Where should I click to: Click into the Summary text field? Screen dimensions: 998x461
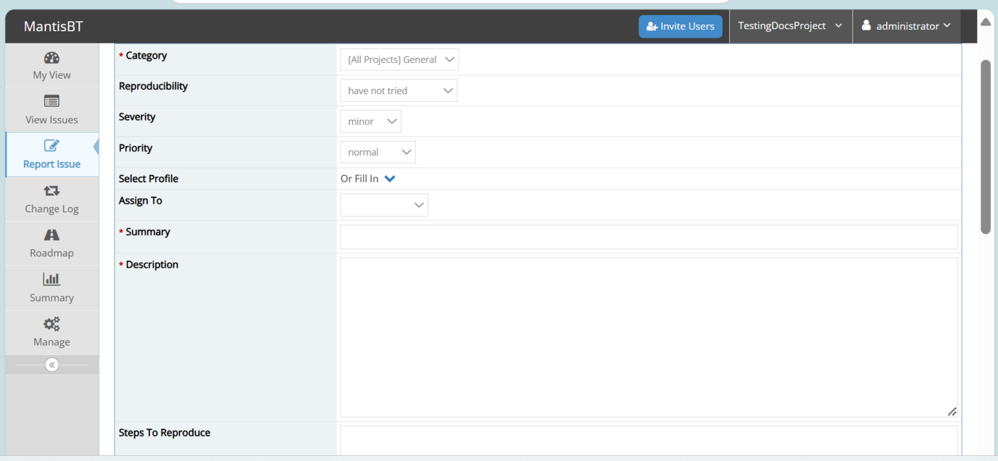pos(648,237)
